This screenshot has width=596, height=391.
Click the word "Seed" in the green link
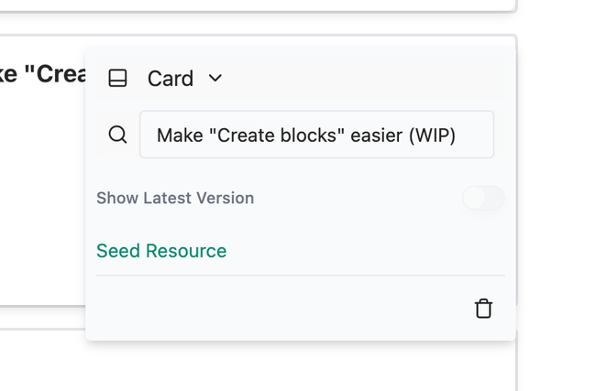pyautogui.click(x=116, y=251)
